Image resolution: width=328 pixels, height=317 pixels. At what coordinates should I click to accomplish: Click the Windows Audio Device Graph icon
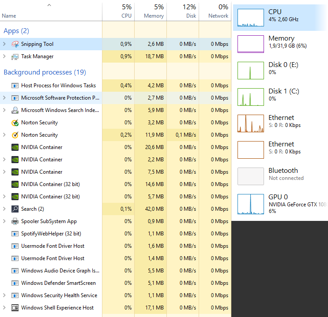pyautogui.click(x=15, y=271)
